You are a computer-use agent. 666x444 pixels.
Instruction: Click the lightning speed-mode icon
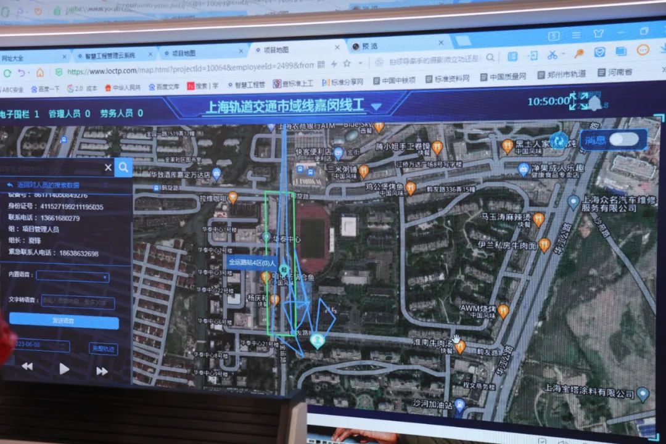[334, 64]
